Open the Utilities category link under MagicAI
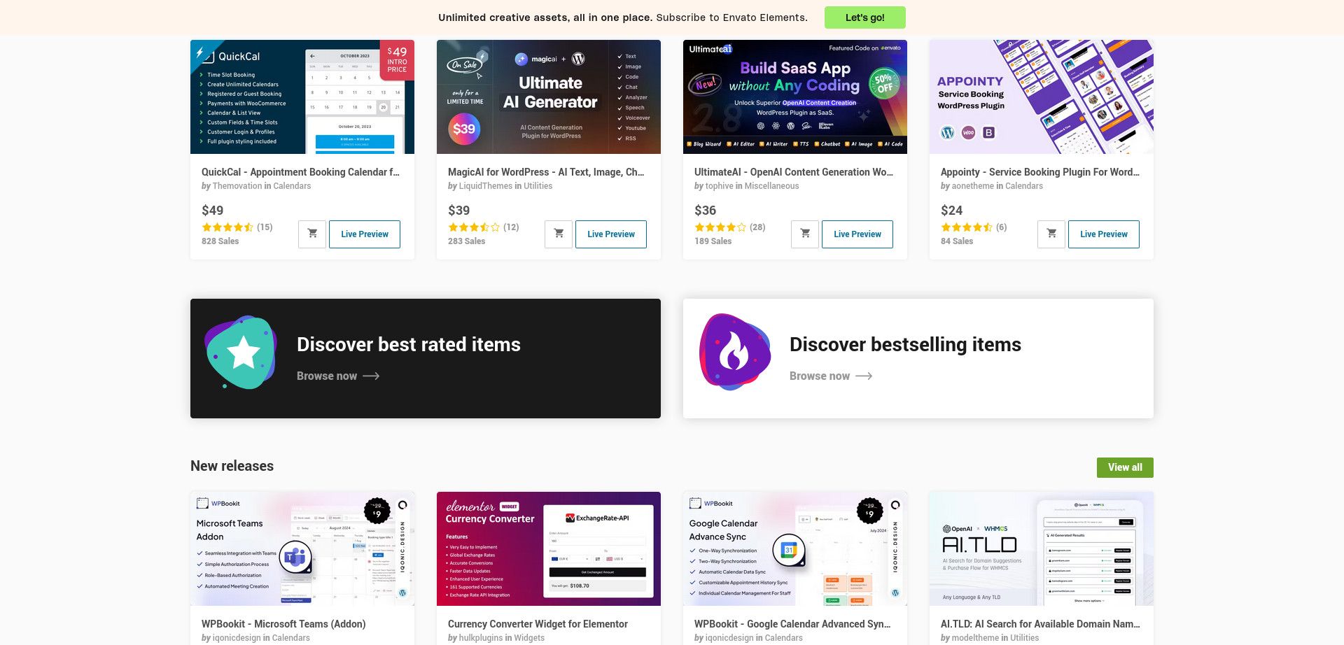The height and width of the screenshot is (645, 1344). click(538, 186)
